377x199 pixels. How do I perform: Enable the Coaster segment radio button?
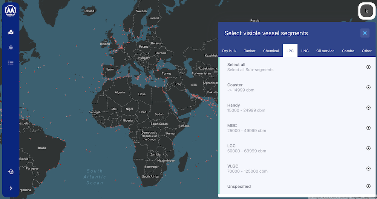(x=368, y=87)
